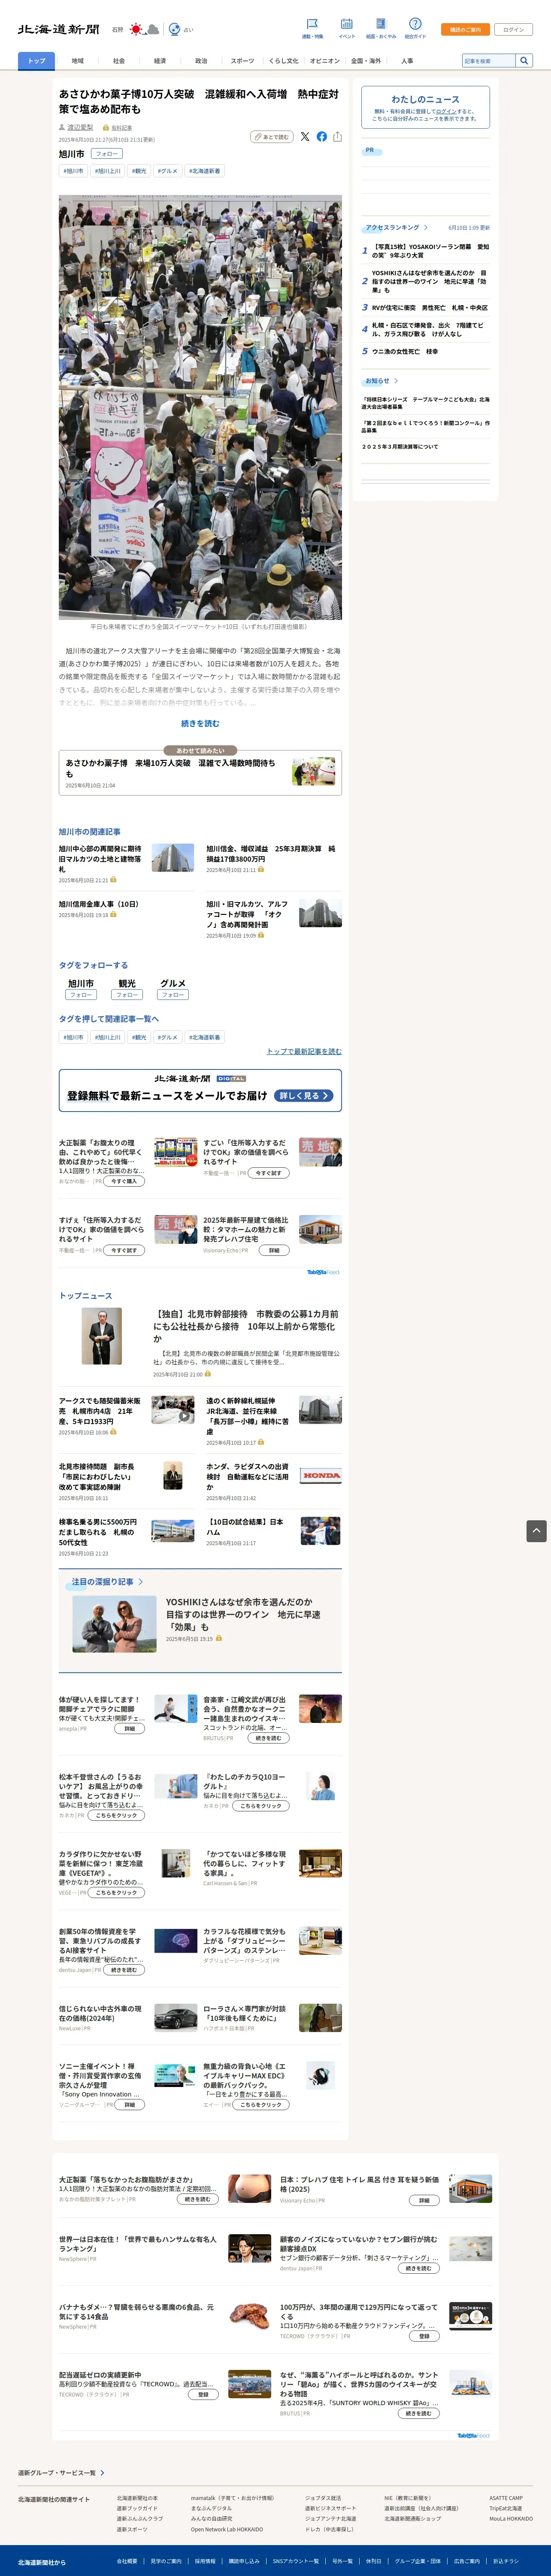The width and height of the screenshot is (551, 2576).
Task: Open the 経済 menu
Action: tap(160, 61)
